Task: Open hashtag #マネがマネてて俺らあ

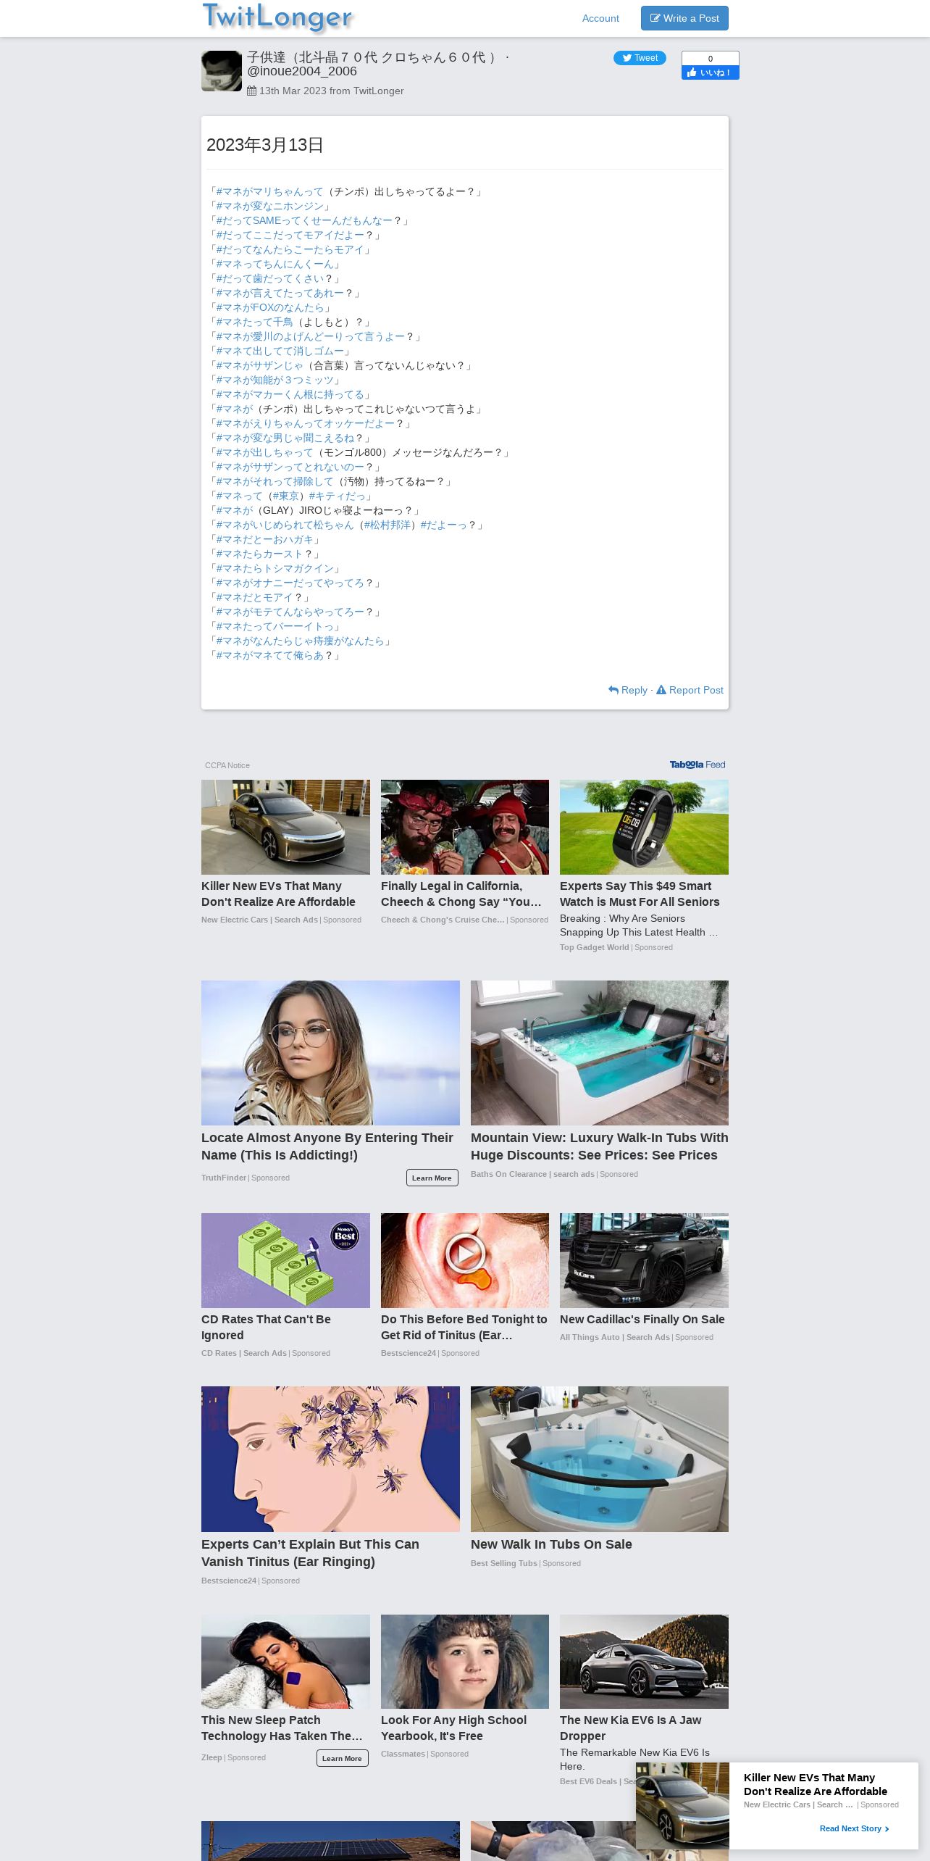Action: coord(269,655)
